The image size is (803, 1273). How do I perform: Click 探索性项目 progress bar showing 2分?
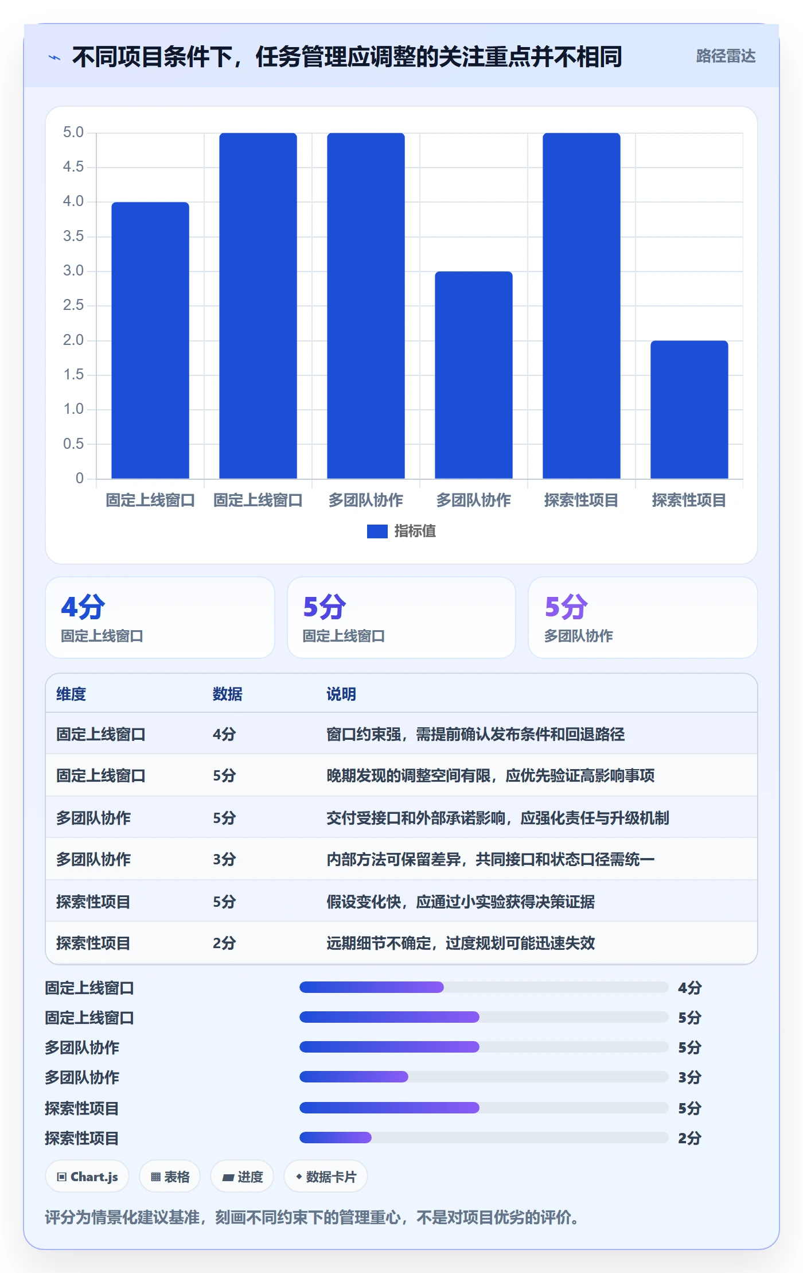click(x=484, y=1138)
